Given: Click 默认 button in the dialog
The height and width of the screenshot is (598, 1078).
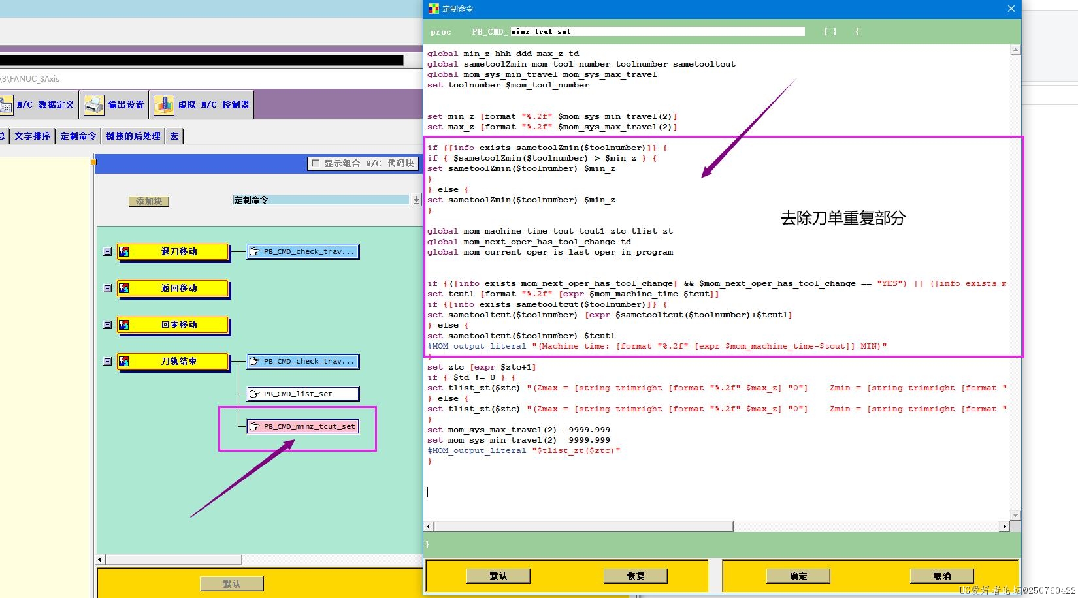Looking at the screenshot, I should pyautogui.click(x=498, y=576).
